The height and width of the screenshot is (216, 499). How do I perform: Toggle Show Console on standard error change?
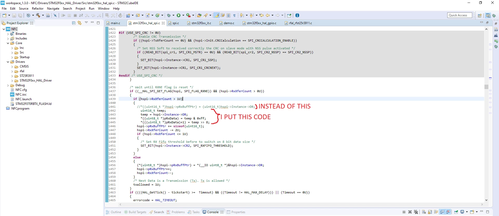click(x=448, y=212)
